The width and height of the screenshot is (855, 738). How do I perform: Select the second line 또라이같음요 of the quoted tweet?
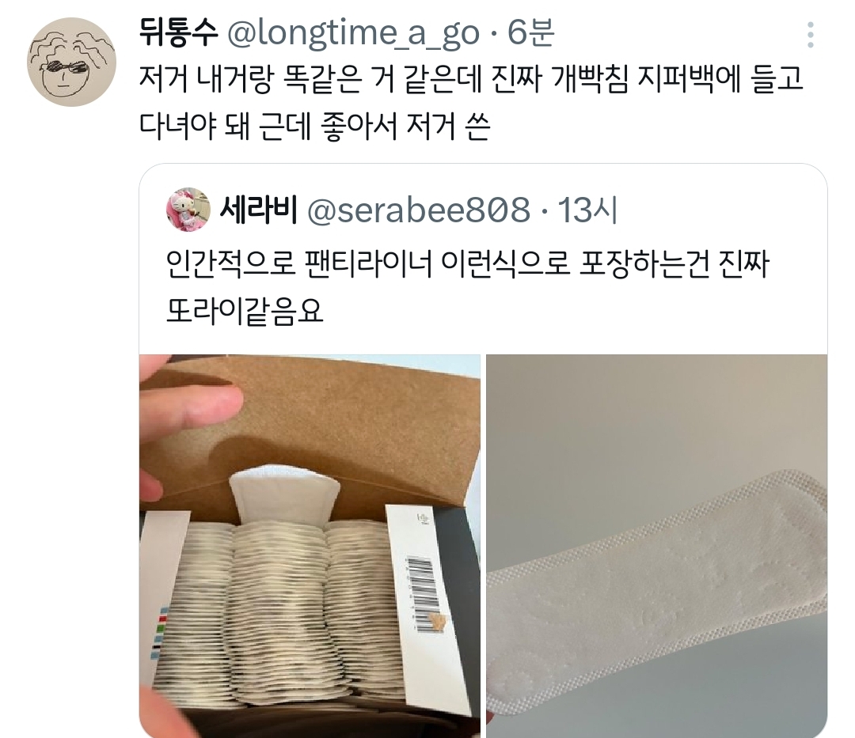(245, 312)
